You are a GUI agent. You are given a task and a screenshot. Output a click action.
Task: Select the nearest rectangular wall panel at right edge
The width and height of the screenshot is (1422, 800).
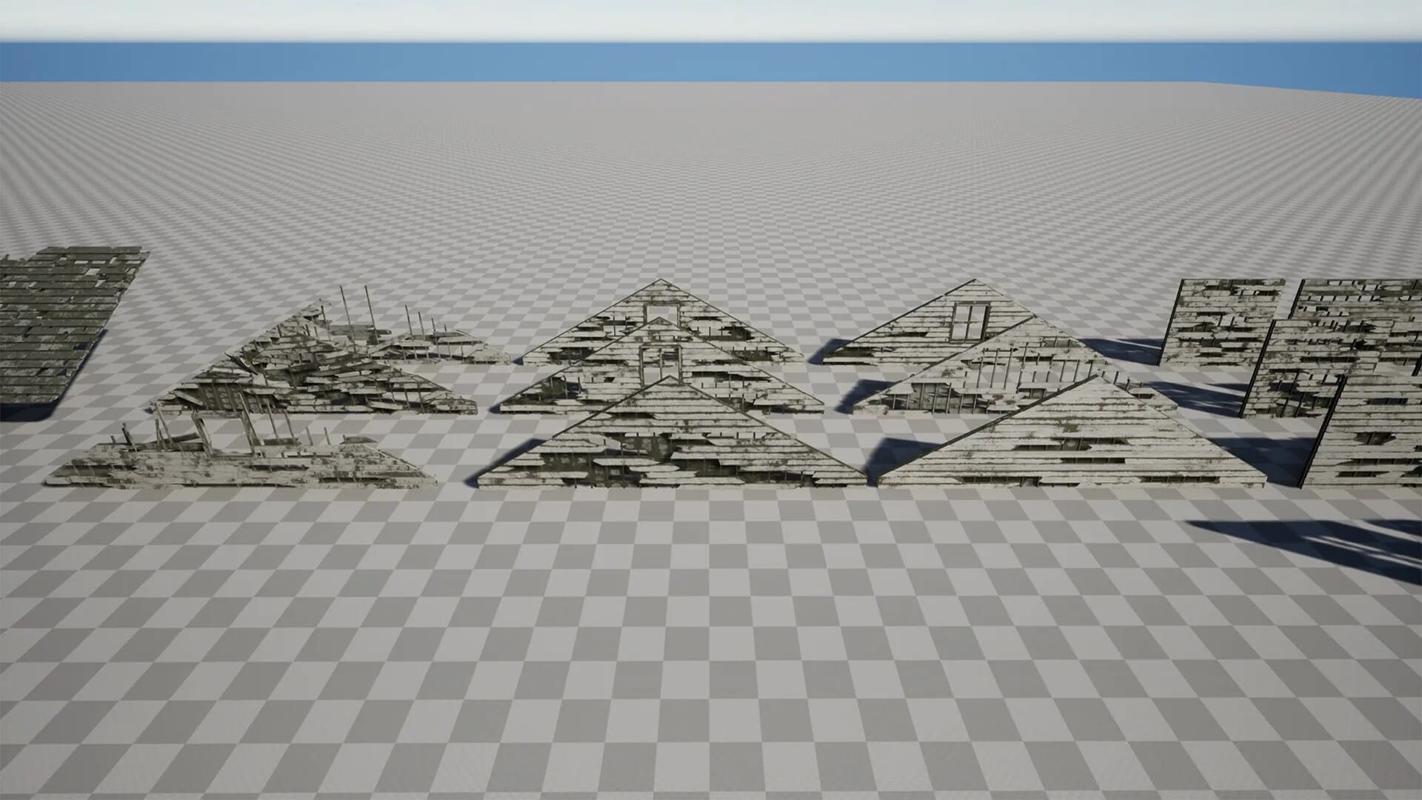1363,430
